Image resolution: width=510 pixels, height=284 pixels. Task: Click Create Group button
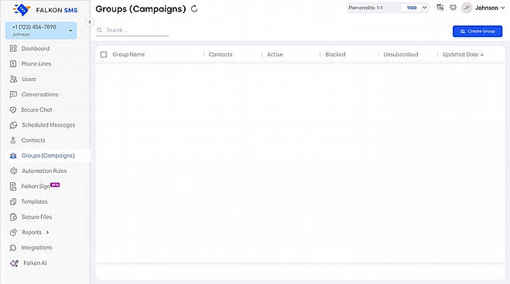[x=477, y=31]
